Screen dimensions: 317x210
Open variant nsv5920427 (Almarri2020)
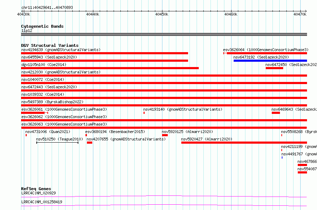(x=207, y=139)
